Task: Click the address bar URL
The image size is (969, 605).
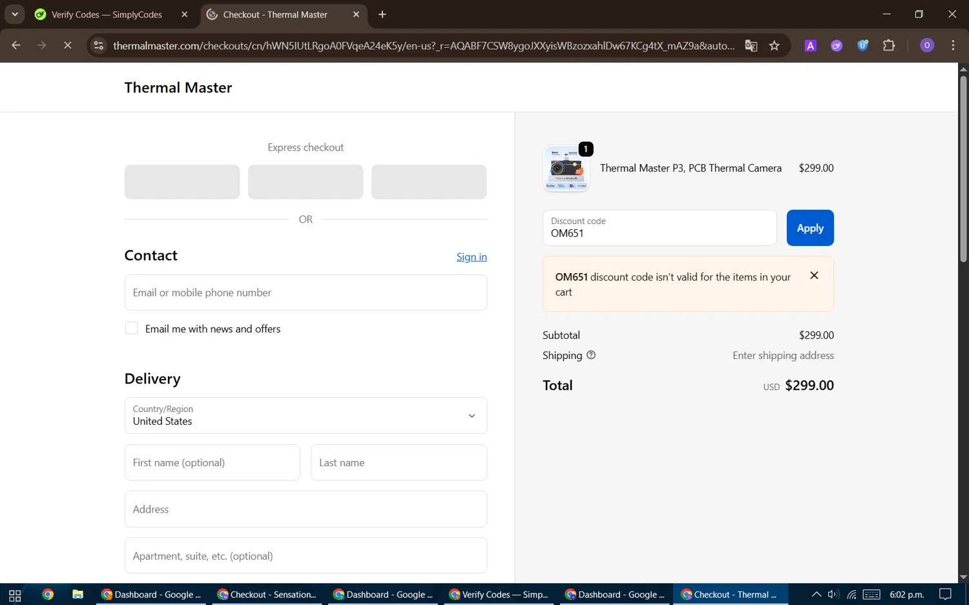Action: pyautogui.click(x=424, y=45)
